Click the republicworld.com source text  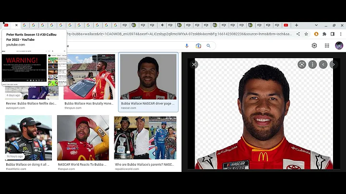(x=127, y=169)
